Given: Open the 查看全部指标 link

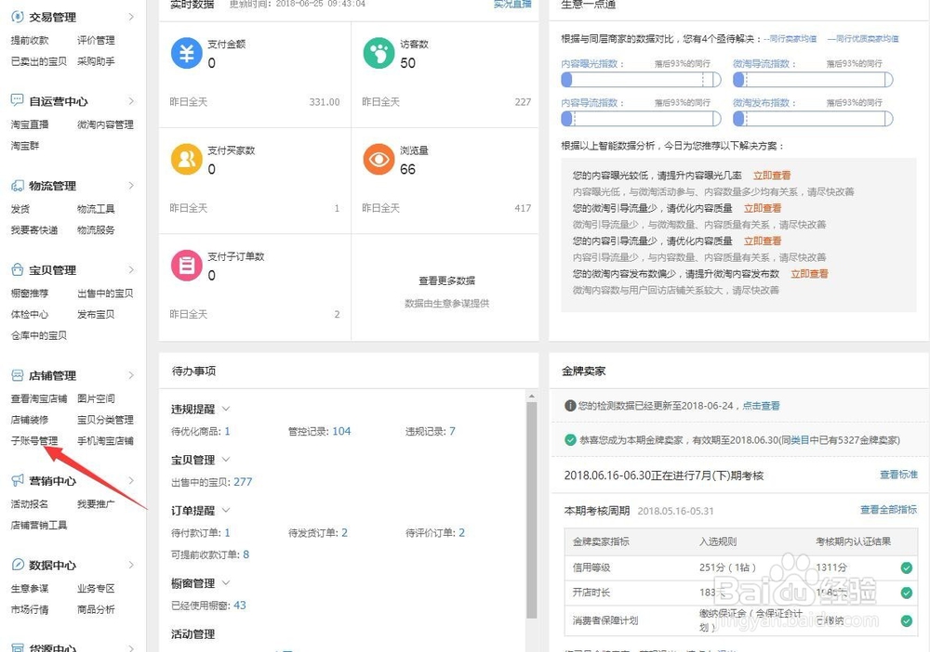Looking at the screenshot, I should (x=888, y=509).
